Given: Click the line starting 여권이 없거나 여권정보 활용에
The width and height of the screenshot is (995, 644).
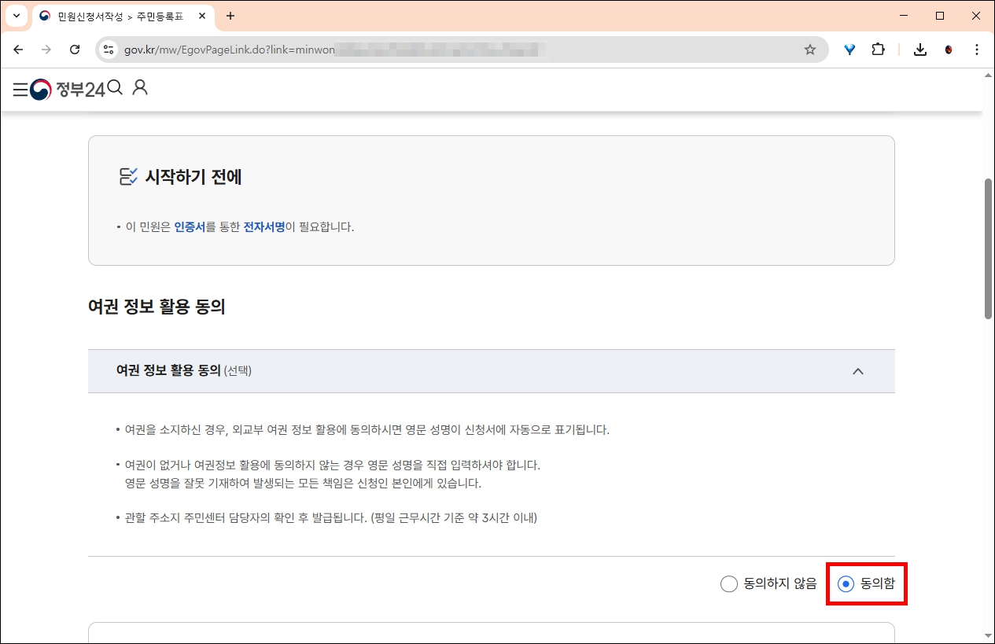Looking at the screenshot, I should click(x=333, y=465).
